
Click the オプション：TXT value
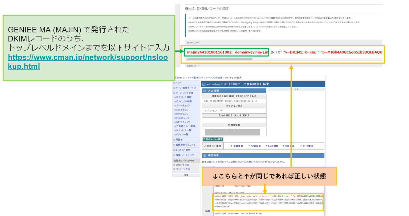(214, 111)
